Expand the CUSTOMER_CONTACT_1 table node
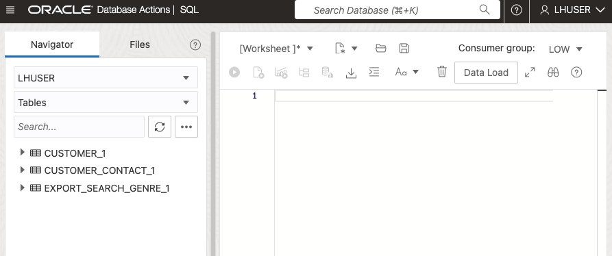This screenshot has height=256, width=612. [x=22, y=170]
